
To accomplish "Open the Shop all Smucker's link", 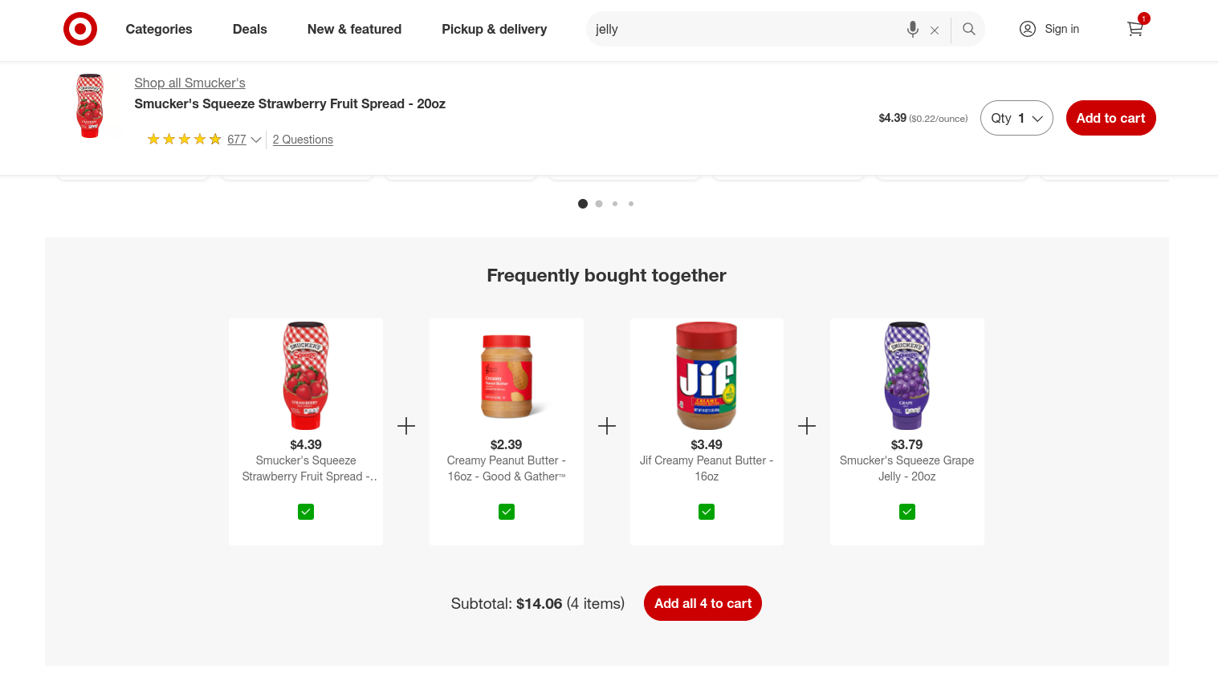I will point(189,83).
